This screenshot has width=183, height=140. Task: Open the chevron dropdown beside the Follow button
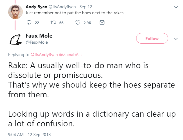[175, 39]
